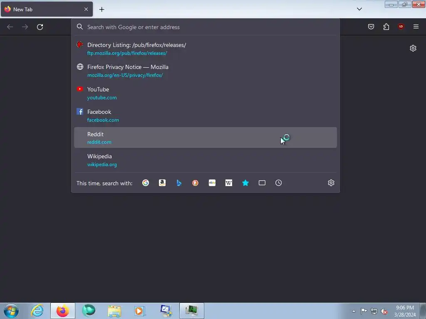The height and width of the screenshot is (319, 426).
Task: Click the Reload page button
Action: pyautogui.click(x=40, y=27)
